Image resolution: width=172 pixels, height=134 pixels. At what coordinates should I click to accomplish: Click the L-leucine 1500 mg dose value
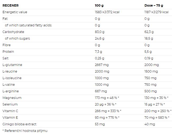point(151,71)
